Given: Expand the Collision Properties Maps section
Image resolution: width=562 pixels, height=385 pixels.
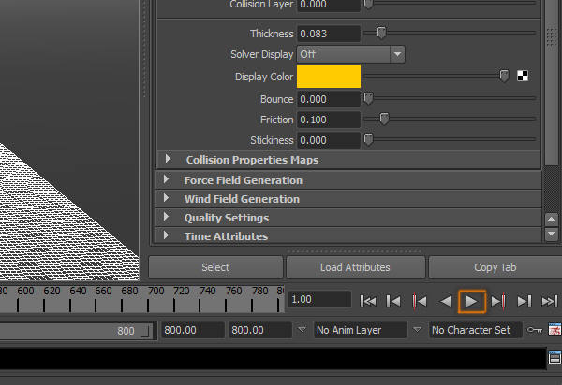Looking at the screenshot, I should coord(167,160).
